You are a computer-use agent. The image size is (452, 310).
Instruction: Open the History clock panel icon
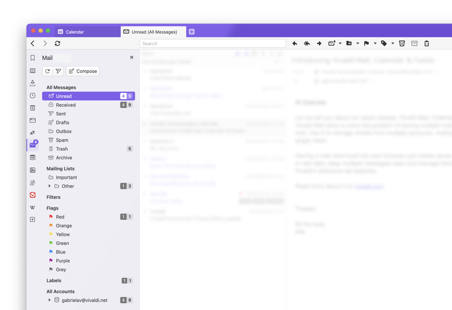click(x=33, y=95)
